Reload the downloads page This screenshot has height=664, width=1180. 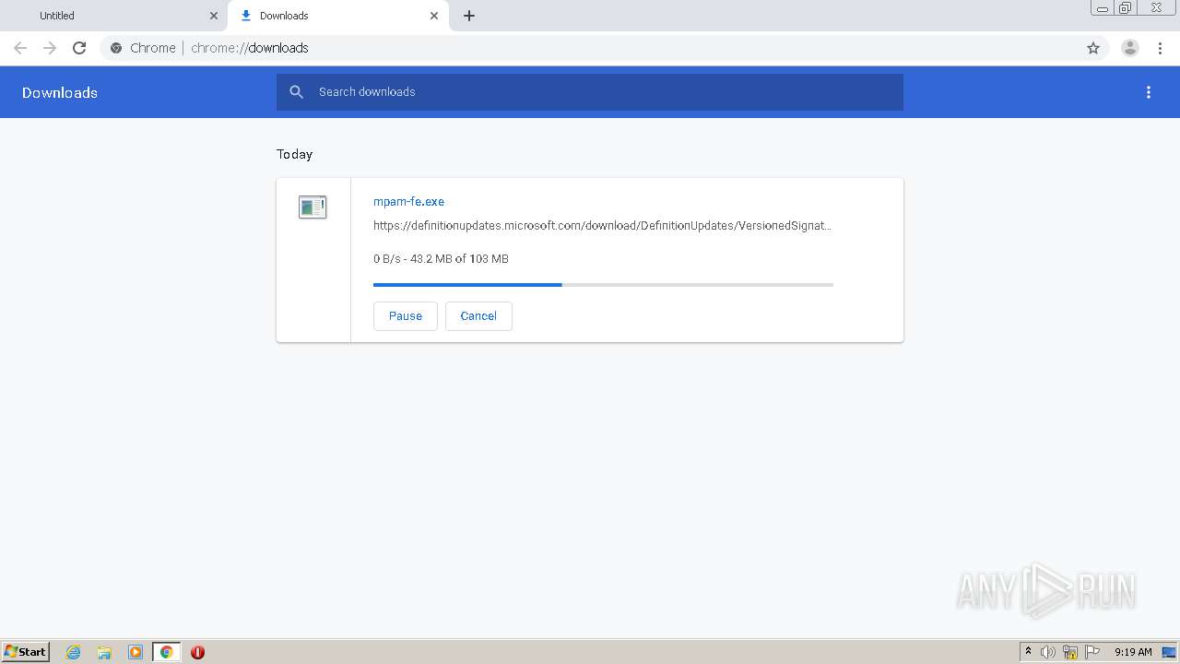79,48
